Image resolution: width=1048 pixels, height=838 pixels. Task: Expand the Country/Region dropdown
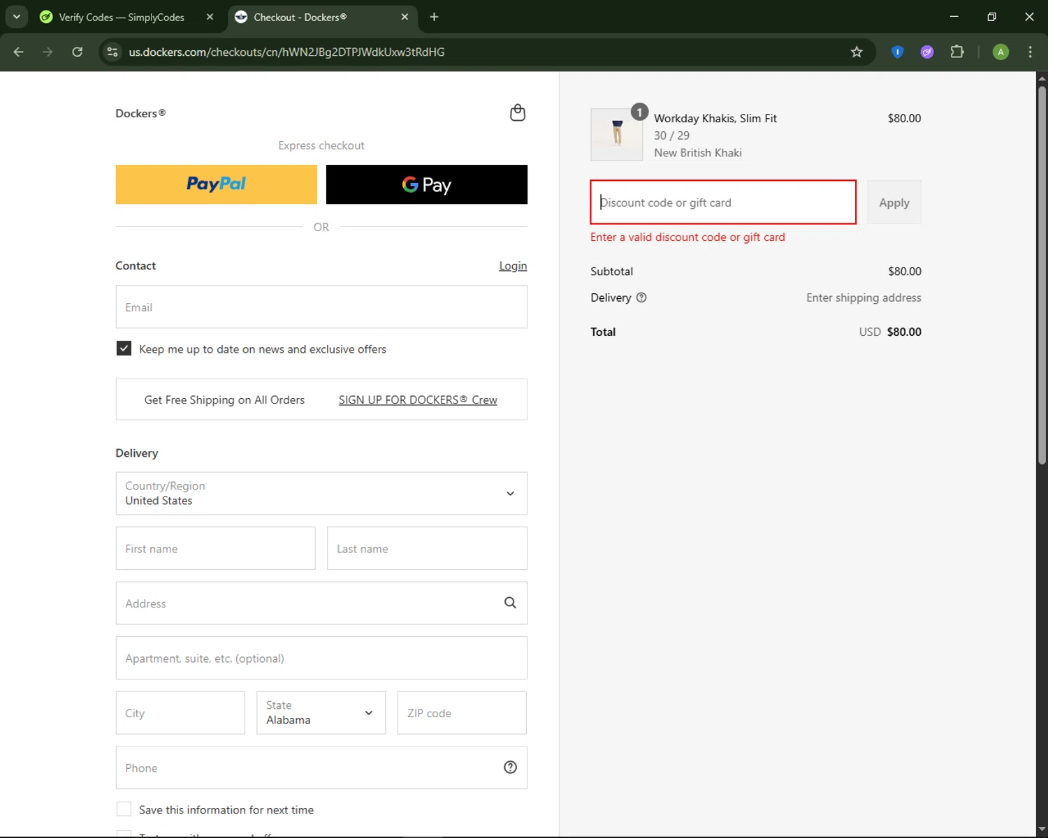pyautogui.click(x=321, y=494)
